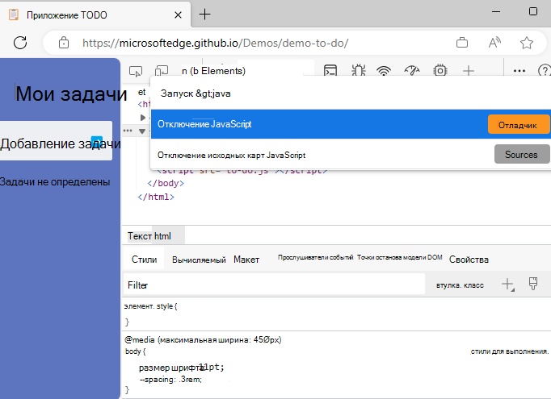Click the address bar URL
Image resolution: width=551 pixels, height=399 pixels.
[216, 44]
